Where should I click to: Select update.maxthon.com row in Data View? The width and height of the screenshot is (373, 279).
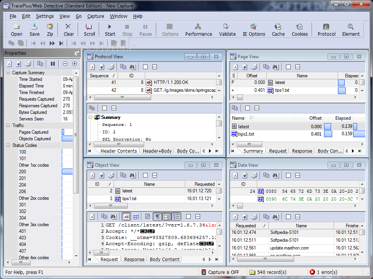coord(295,248)
